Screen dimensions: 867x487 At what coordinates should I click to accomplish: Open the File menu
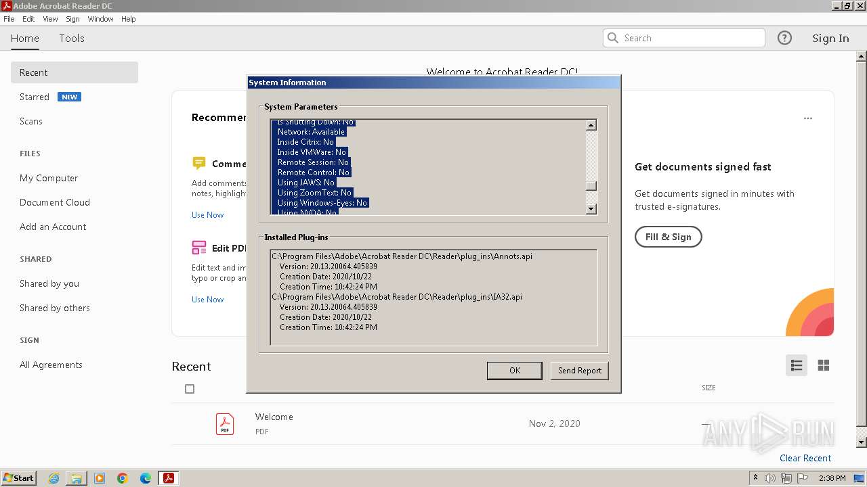click(9, 19)
